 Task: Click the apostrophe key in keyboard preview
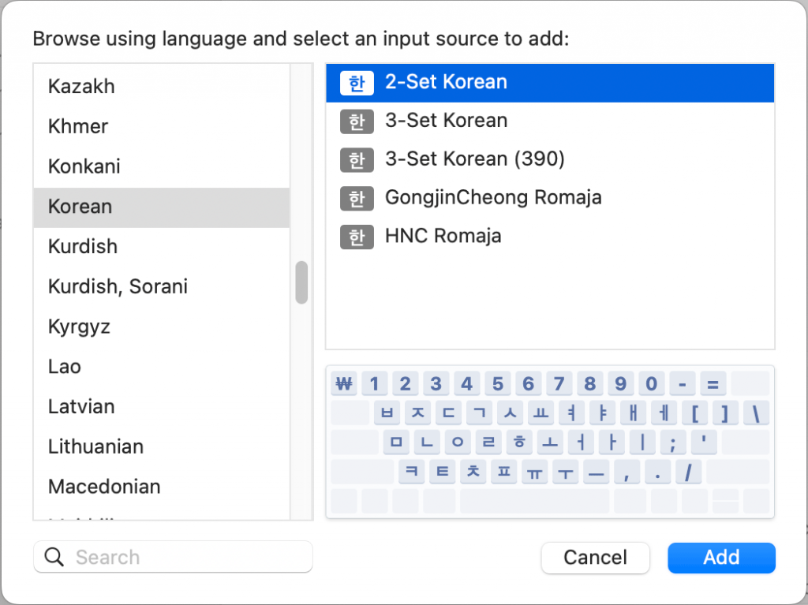(x=704, y=443)
